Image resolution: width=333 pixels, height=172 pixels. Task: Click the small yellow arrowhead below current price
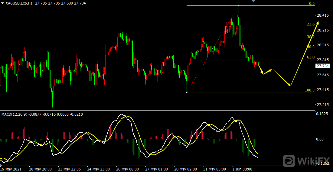(x=263, y=73)
